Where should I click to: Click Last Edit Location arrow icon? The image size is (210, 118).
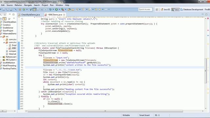(96, 10)
